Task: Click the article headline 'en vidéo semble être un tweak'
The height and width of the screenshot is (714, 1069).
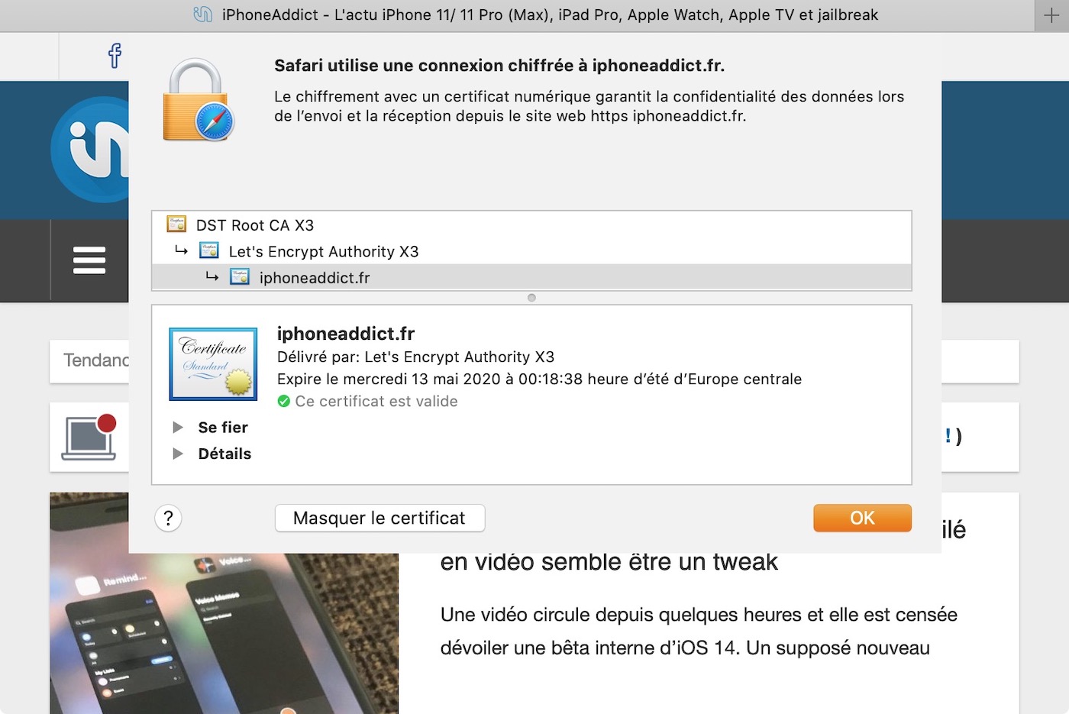Action: [609, 562]
